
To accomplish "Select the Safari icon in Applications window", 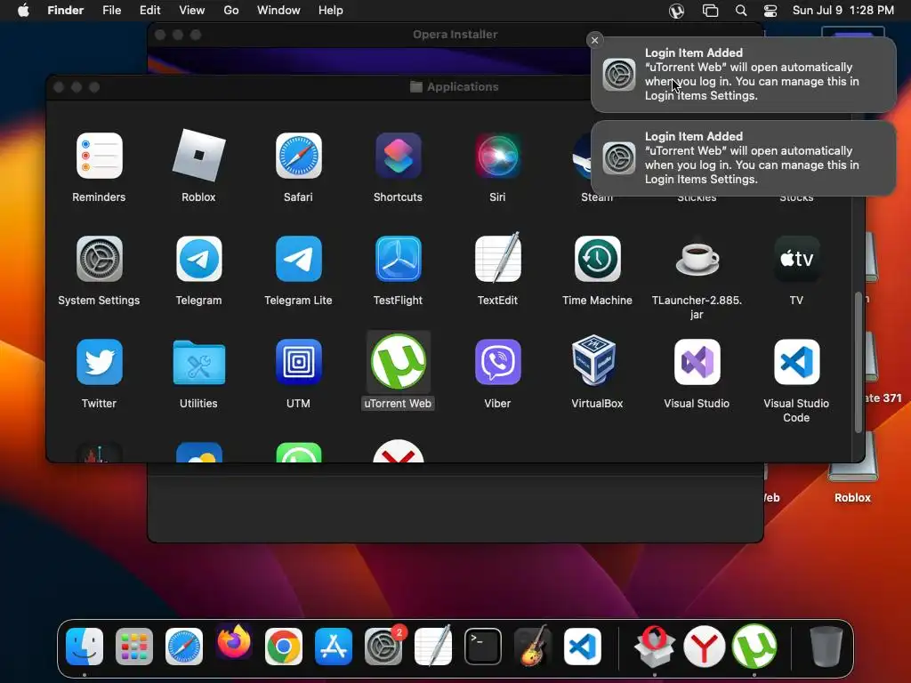I will point(299,156).
